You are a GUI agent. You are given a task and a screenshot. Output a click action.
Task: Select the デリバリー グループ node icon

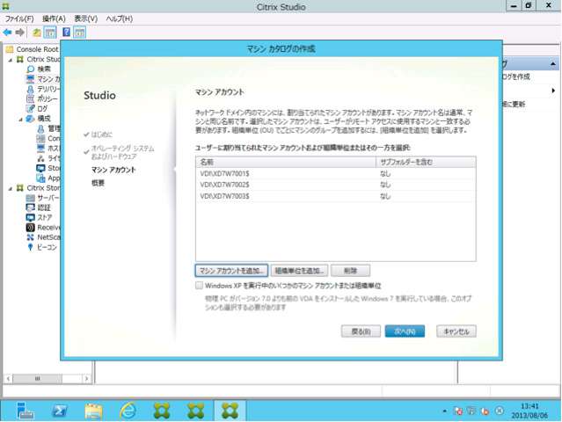[31, 89]
